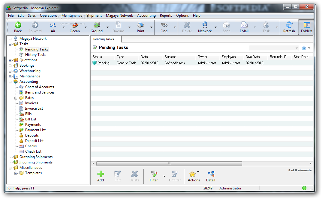Screen dimensions: 322x199
Task: Toggle the Folders panel button
Action: (x=306, y=27)
